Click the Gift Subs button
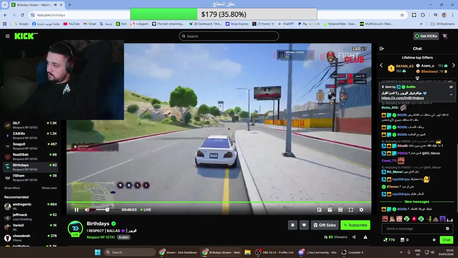The image size is (458, 258). [x=325, y=225]
